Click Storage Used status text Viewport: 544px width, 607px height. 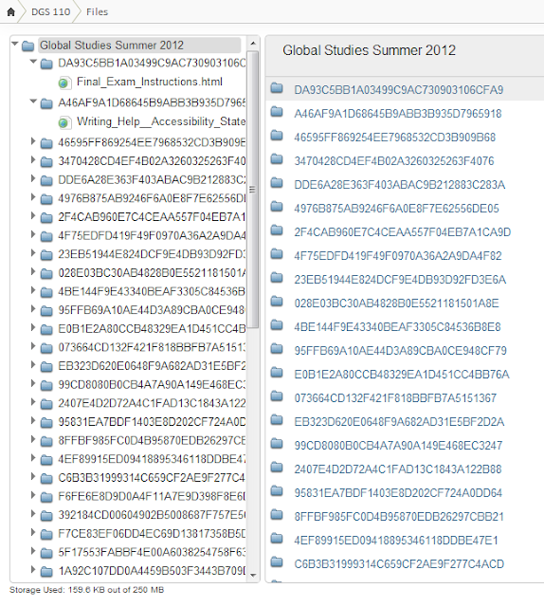tap(86, 590)
